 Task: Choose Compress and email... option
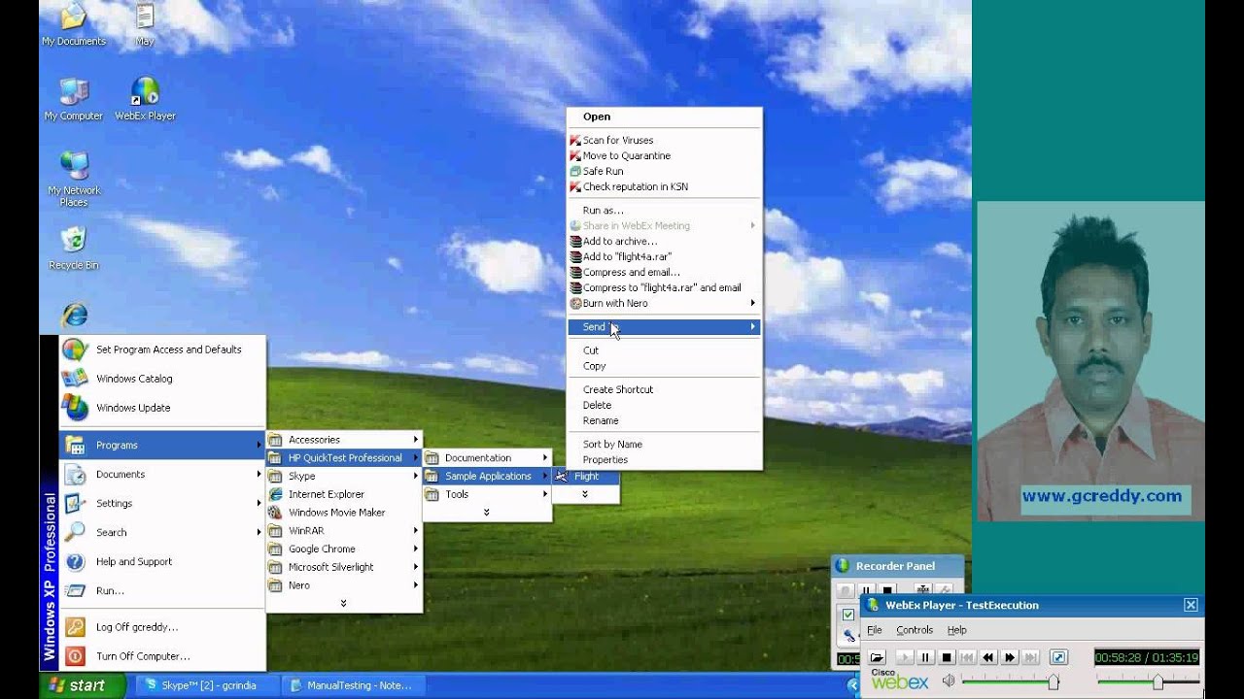tap(664, 272)
